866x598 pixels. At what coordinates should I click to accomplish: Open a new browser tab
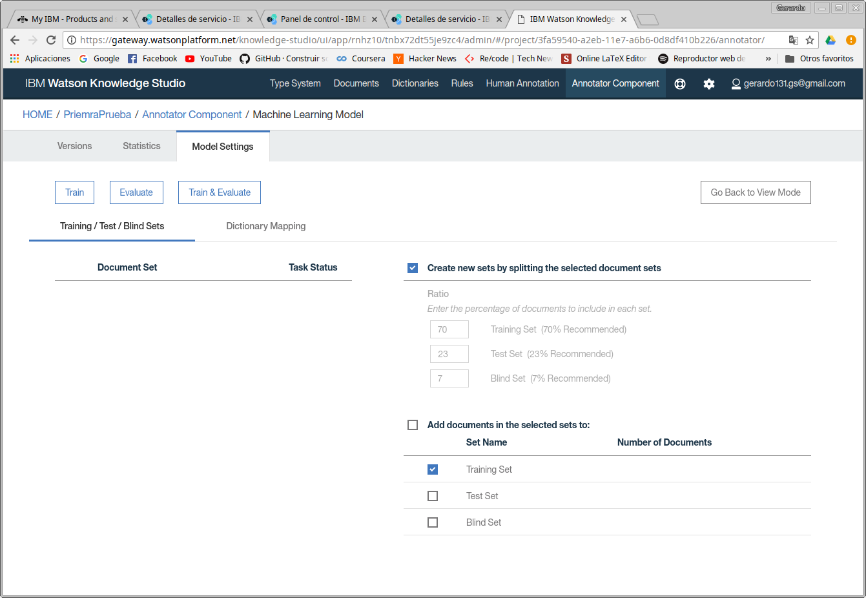tap(647, 20)
